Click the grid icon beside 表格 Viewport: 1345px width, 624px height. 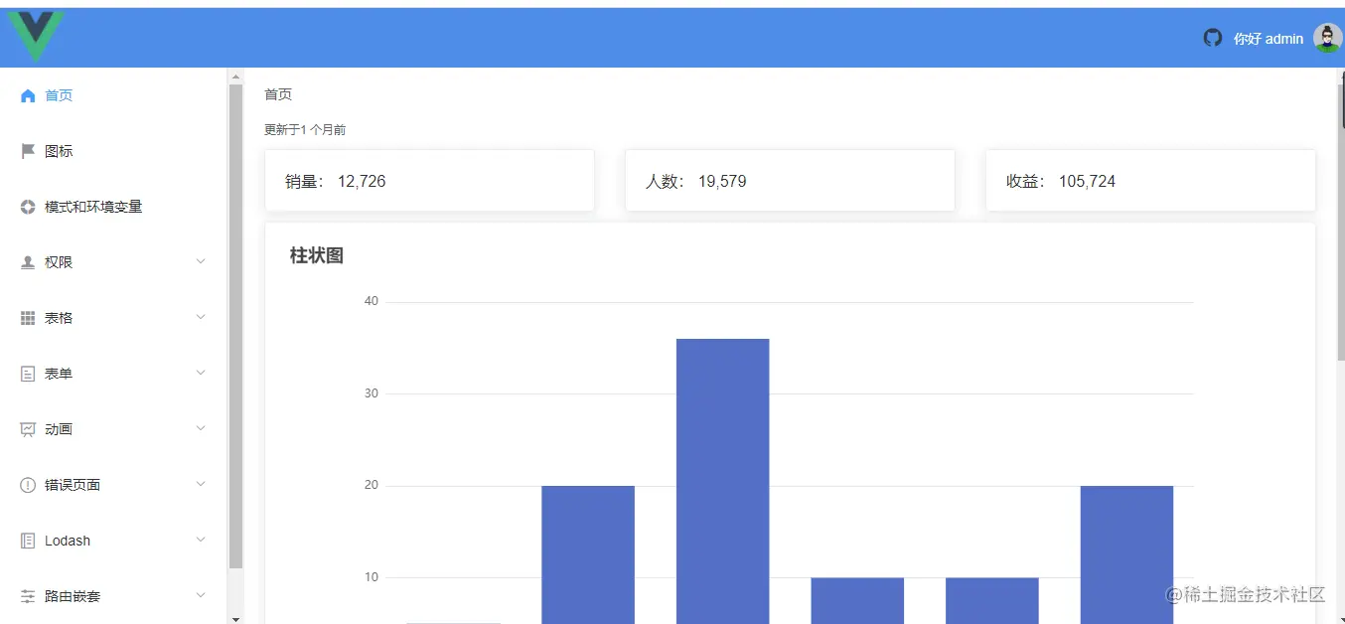coord(28,318)
